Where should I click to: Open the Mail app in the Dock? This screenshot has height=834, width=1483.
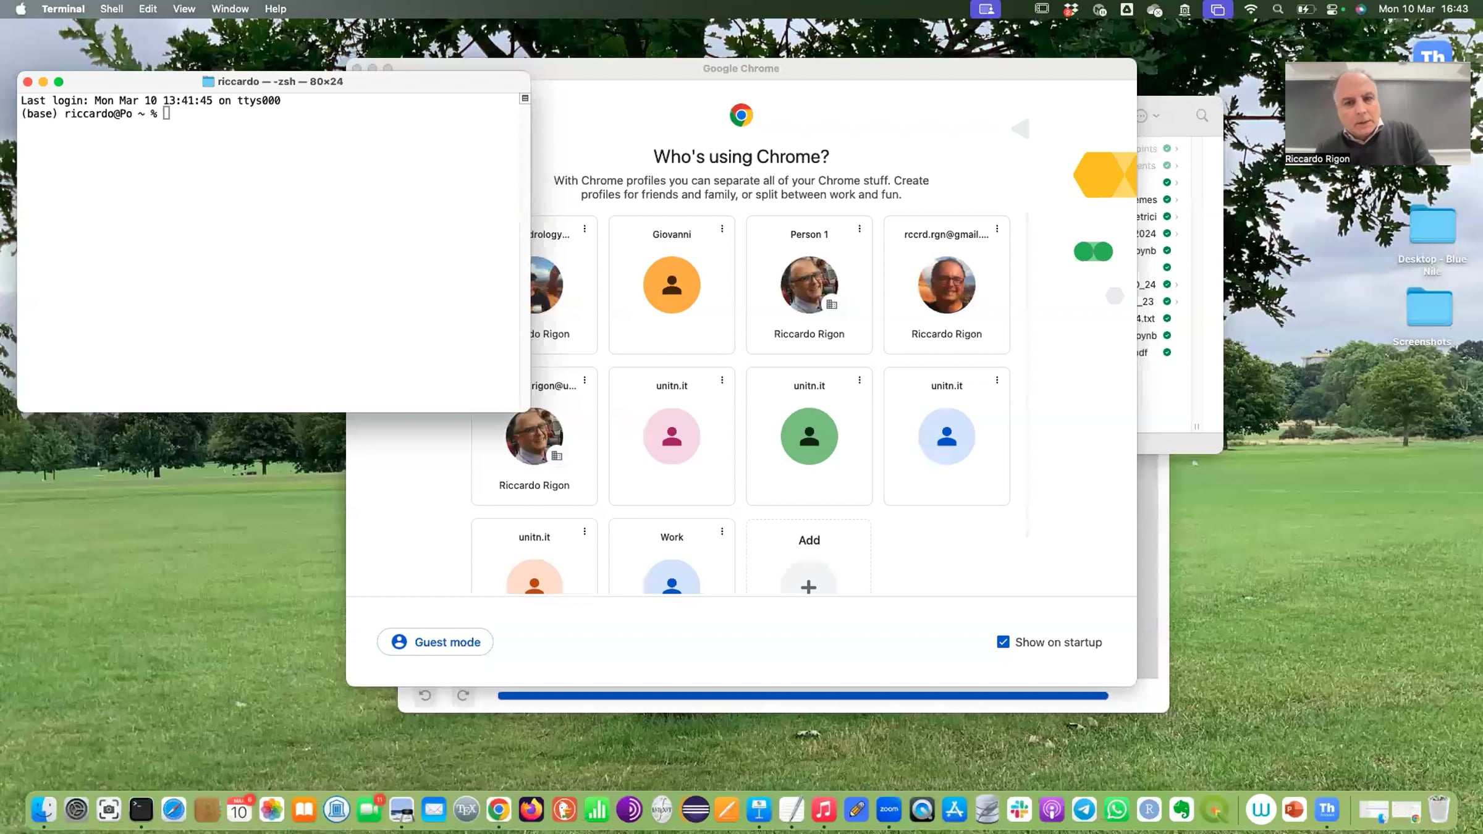pos(434,809)
